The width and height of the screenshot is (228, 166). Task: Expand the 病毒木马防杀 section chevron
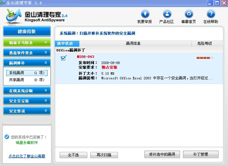[x=46, y=42]
